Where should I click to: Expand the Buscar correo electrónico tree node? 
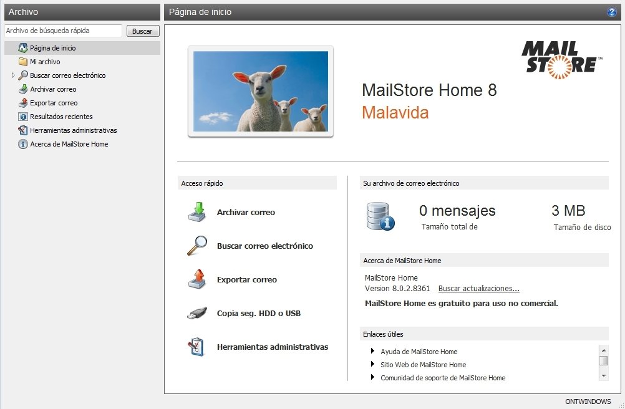tap(12, 75)
